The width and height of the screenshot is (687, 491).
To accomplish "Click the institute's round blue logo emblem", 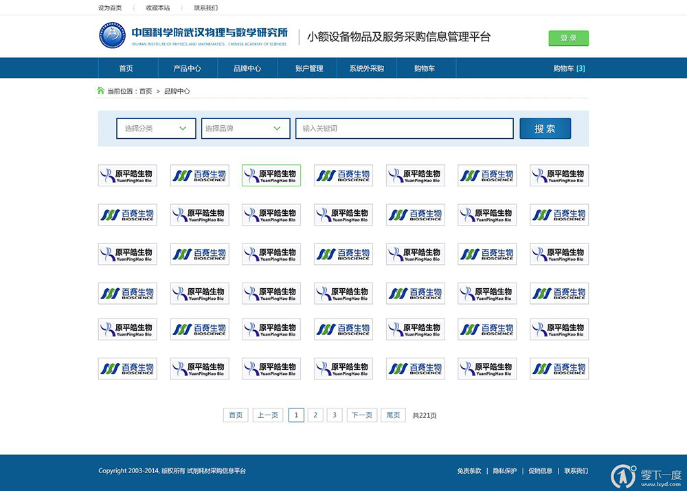I will click(x=112, y=35).
